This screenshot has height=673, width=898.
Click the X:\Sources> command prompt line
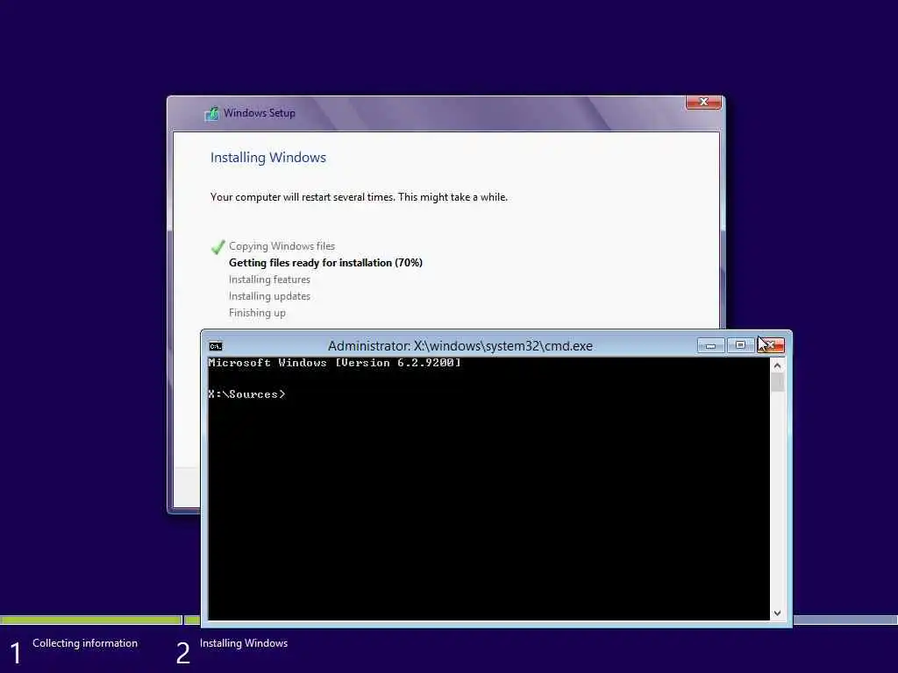246,394
